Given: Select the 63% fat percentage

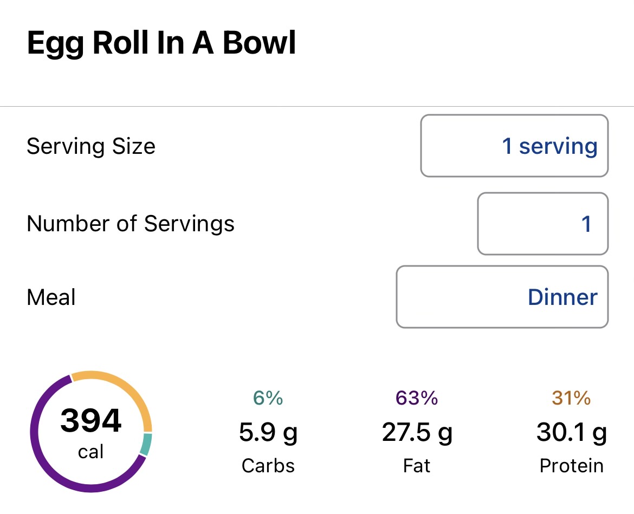Looking at the screenshot, I should pyautogui.click(x=416, y=399).
